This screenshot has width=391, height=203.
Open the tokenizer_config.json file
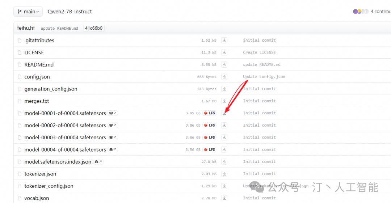pos(49,186)
